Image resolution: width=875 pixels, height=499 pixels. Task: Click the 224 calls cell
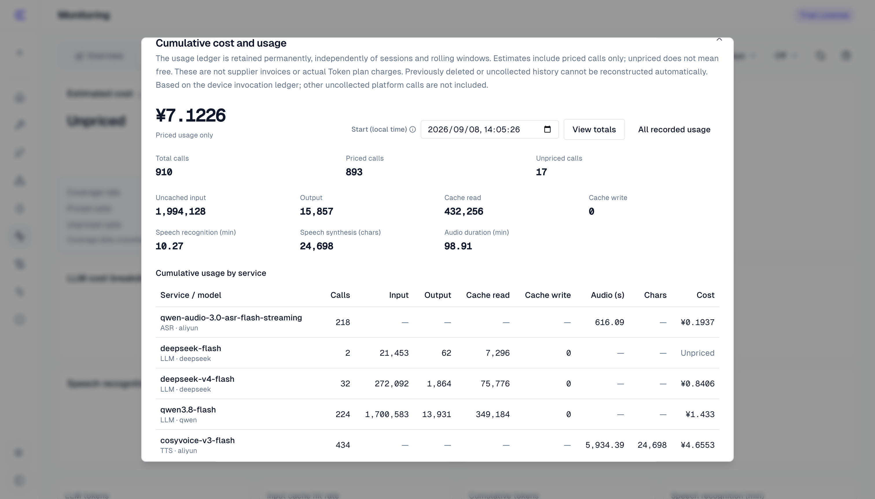343,414
